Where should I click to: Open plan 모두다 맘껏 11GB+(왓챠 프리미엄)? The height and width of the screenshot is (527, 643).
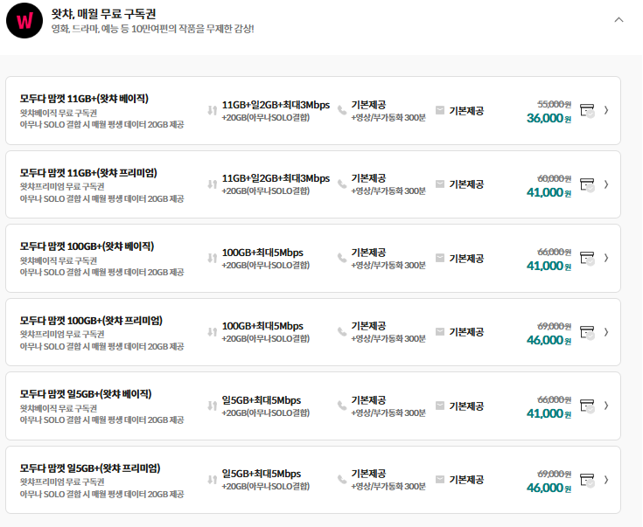(88, 173)
